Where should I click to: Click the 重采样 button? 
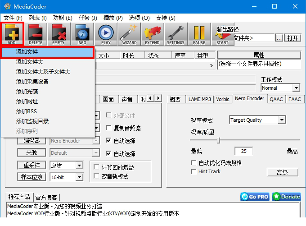(x=31, y=166)
